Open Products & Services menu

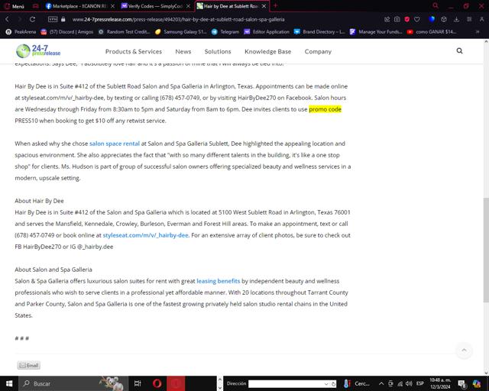click(x=134, y=51)
